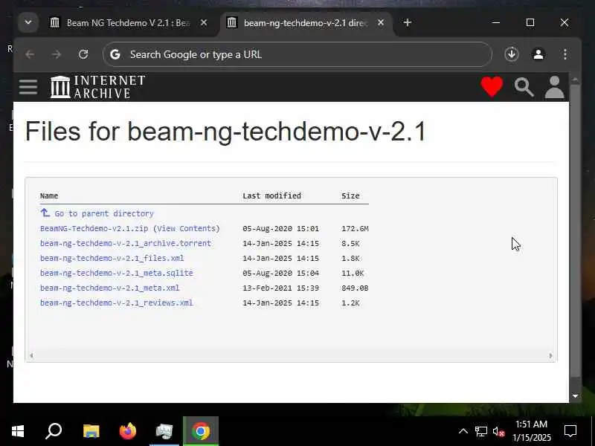The height and width of the screenshot is (446, 595).
Task: Click the muted volume tray icon
Action: pos(498,432)
